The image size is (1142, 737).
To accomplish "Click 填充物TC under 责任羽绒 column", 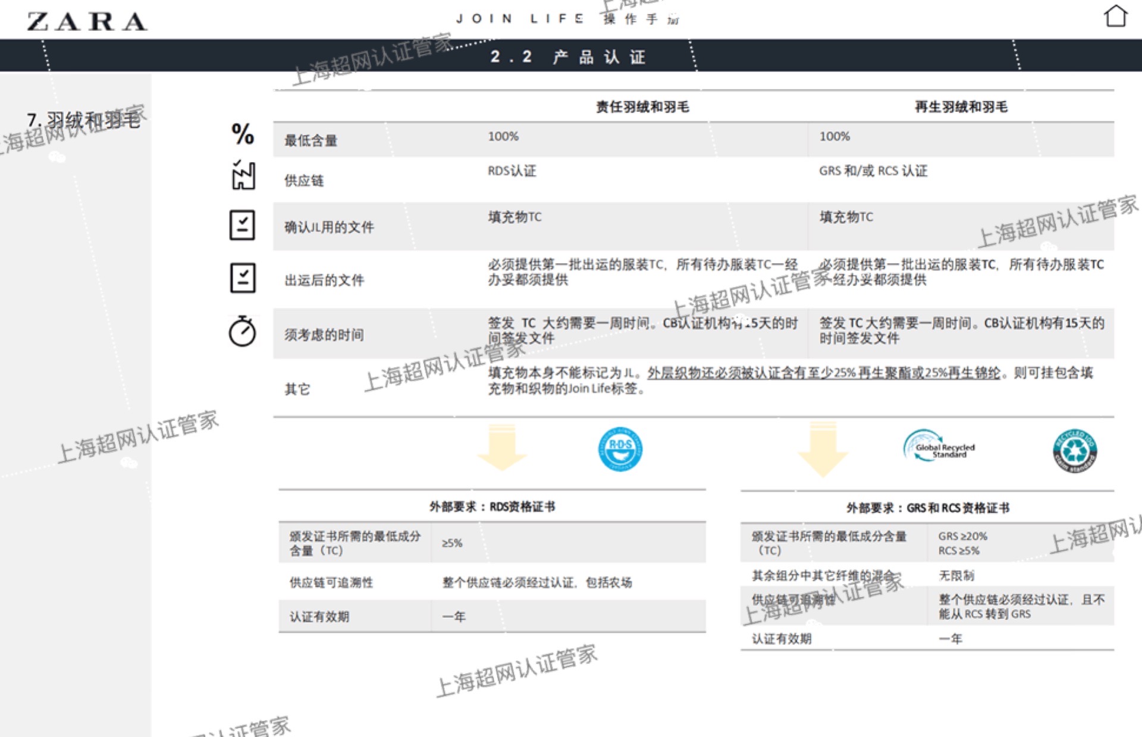I will 515,217.
